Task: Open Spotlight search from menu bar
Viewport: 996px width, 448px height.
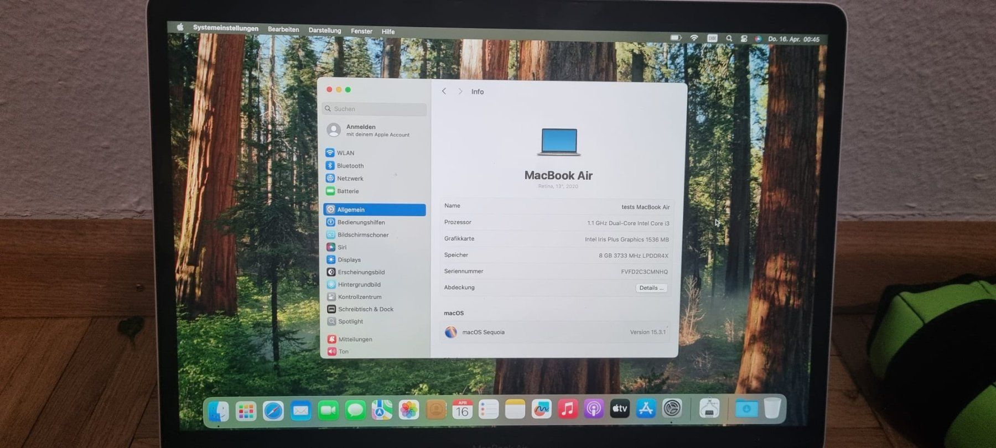Action: [x=729, y=38]
